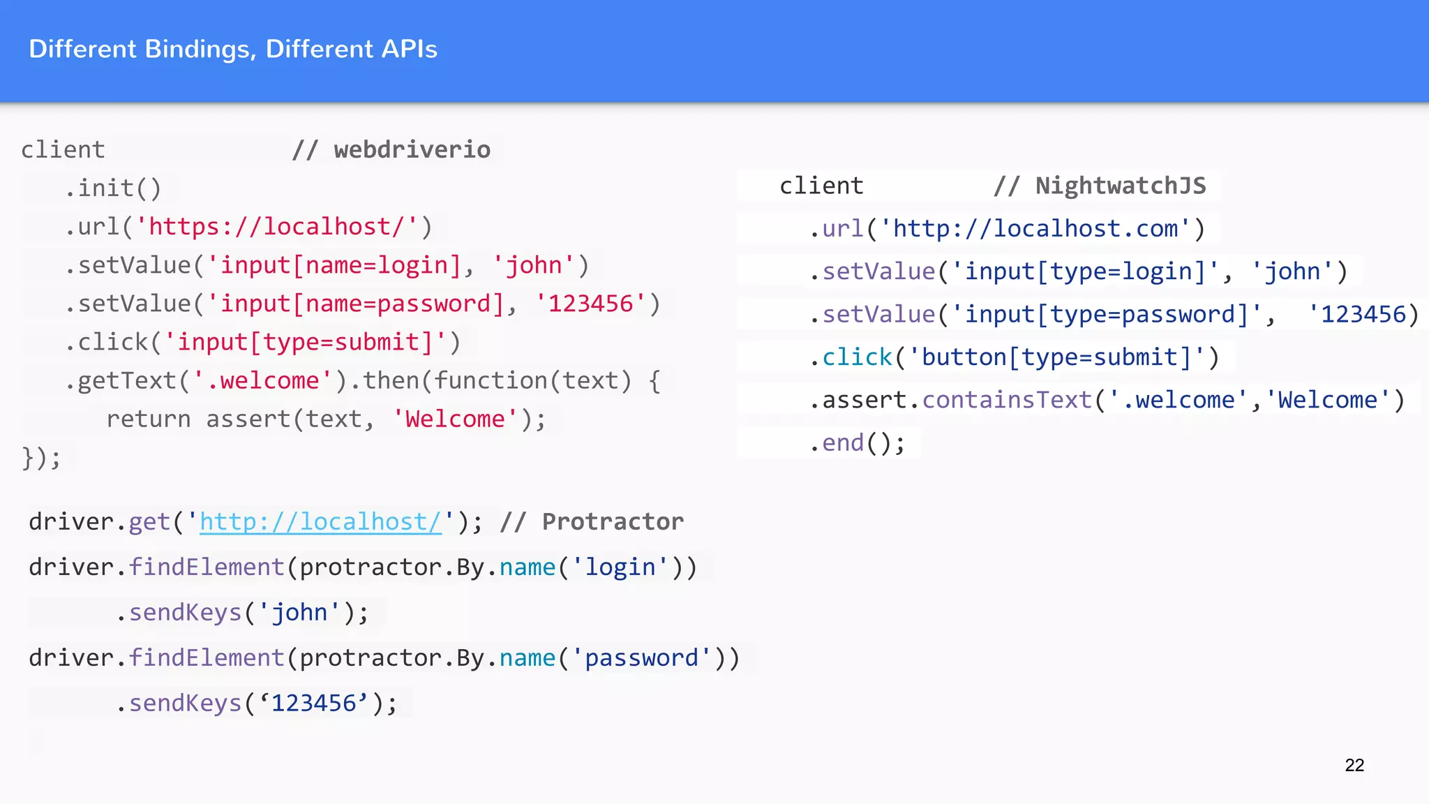The height and width of the screenshot is (804, 1429).
Task: Click the containsText method in assert line
Action: coord(1007,400)
